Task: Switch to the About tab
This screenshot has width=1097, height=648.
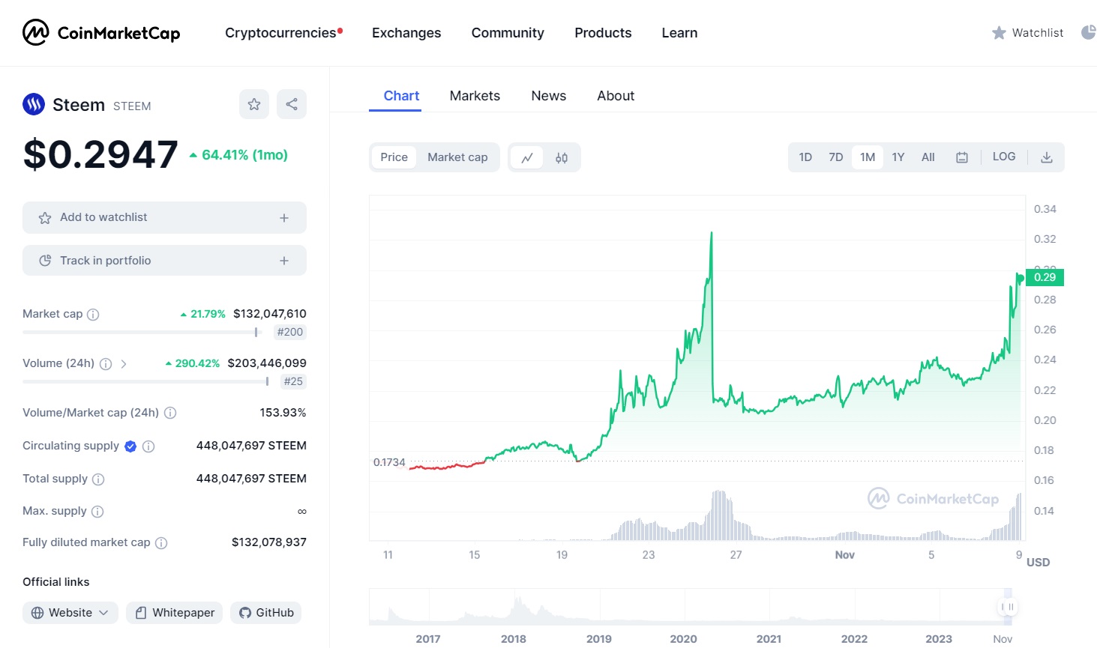Action: coord(616,96)
